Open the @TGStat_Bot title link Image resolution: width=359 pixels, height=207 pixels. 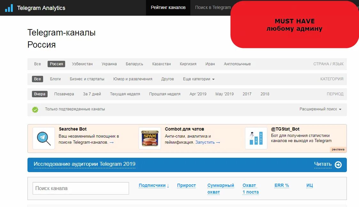[x=285, y=129]
